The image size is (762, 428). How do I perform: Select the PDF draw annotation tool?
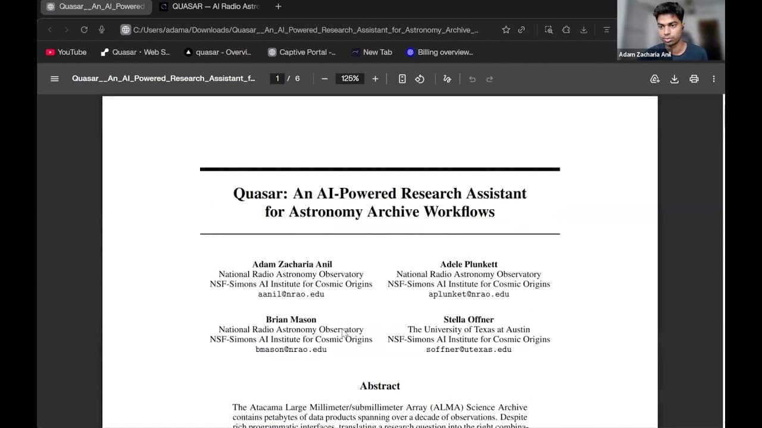point(447,78)
